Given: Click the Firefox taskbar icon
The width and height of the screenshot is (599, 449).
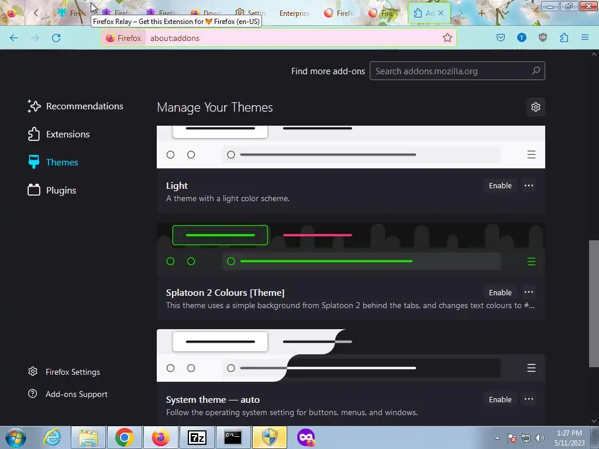Looking at the screenshot, I should [160, 437].
